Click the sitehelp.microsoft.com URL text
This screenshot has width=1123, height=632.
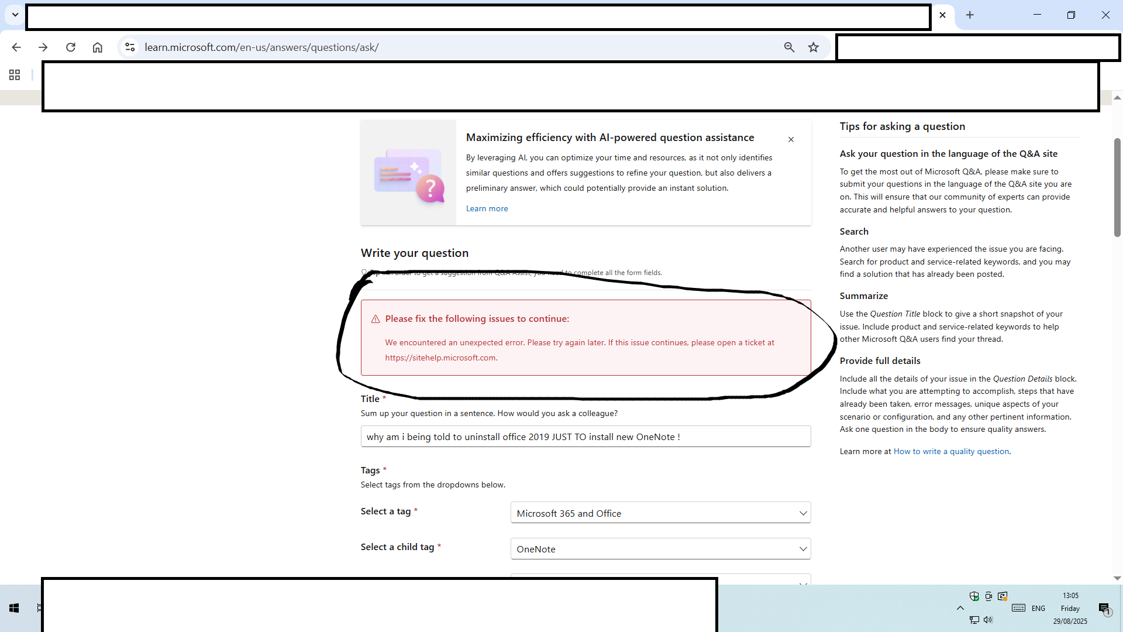tap(440, 358)
